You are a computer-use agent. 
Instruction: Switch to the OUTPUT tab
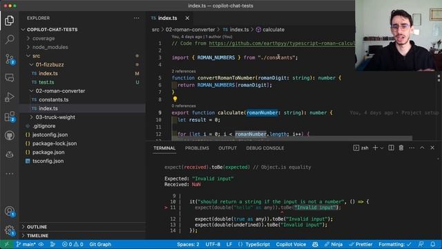(x=227, y=148)
